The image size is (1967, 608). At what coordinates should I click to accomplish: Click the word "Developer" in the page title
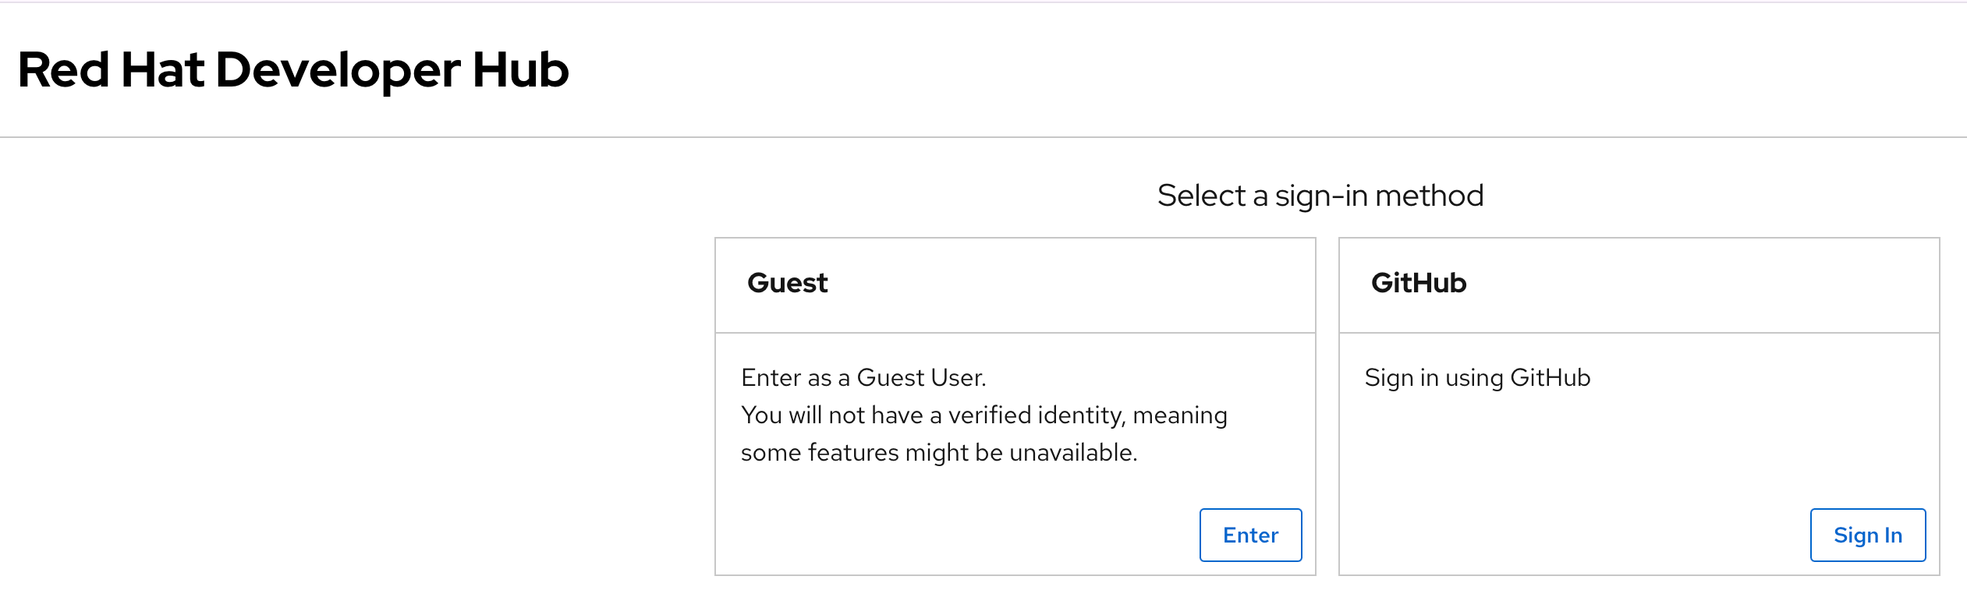338,70
